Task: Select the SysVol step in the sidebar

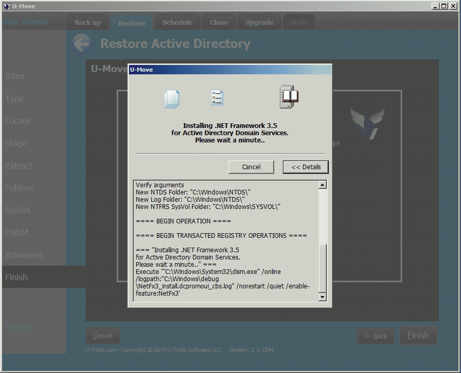Action: pos(18,210)
